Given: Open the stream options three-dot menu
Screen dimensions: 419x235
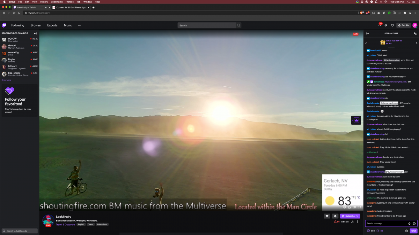Looking at the screenshot, I should point(358,222).
